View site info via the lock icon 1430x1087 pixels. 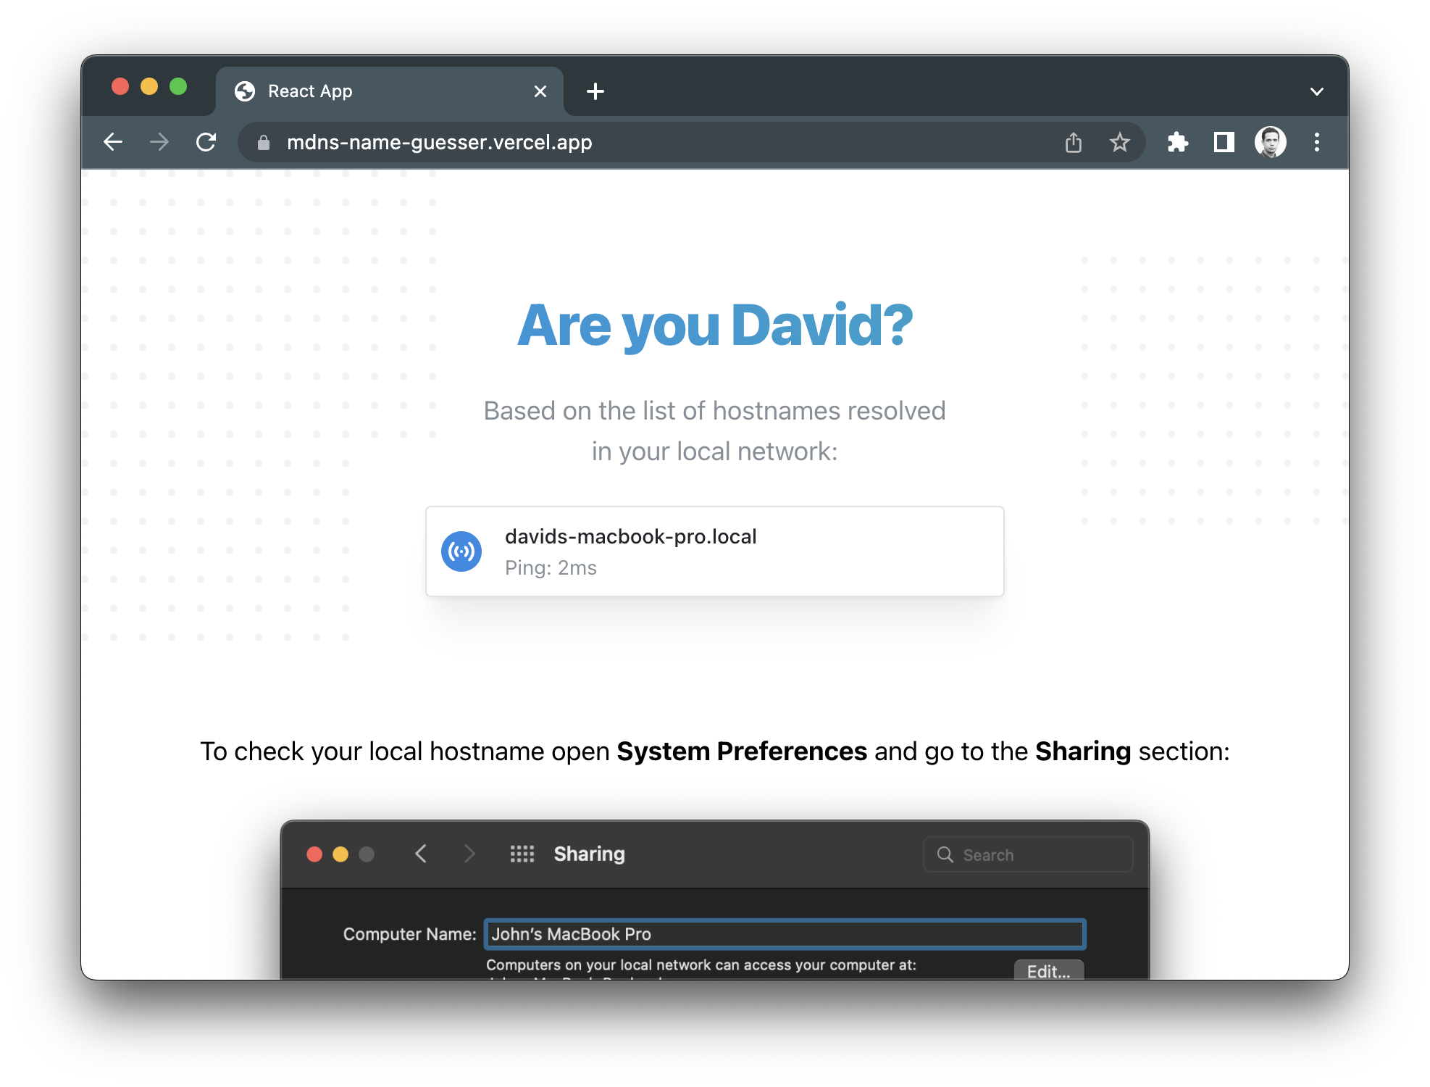(x=264, y=143)
